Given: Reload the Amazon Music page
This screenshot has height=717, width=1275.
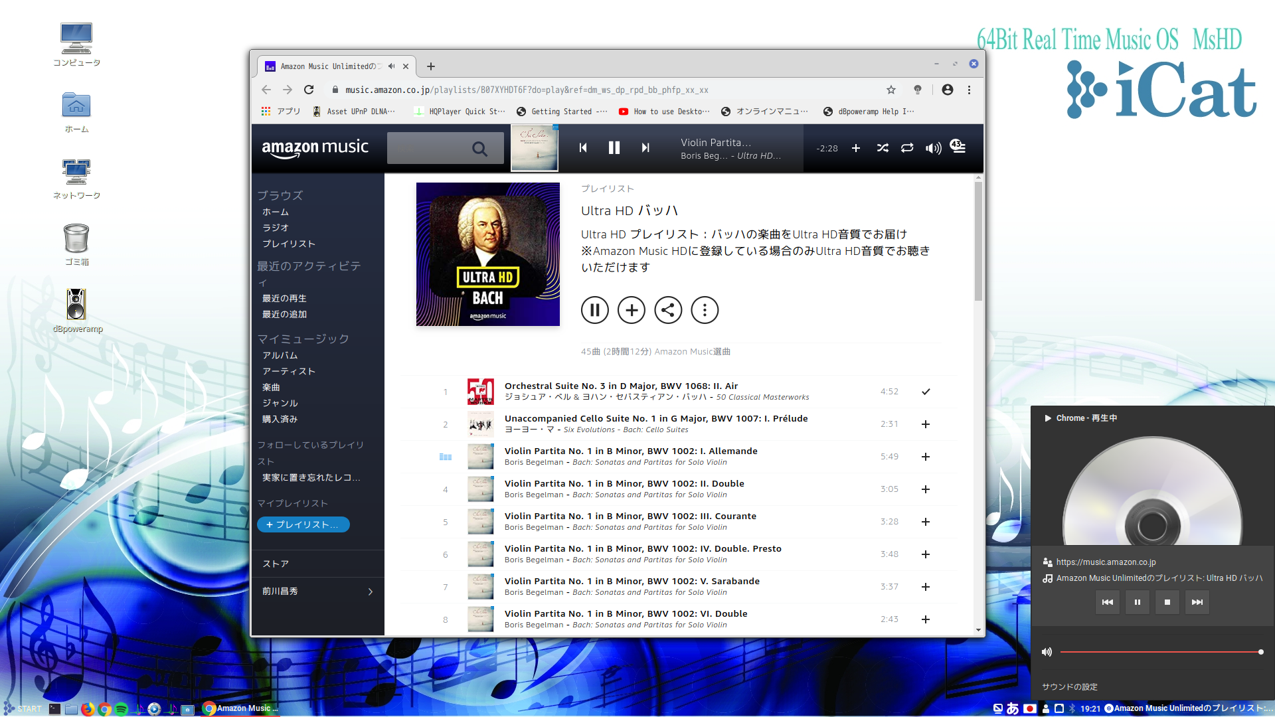Looking at the screenshot, I should 309,90.
